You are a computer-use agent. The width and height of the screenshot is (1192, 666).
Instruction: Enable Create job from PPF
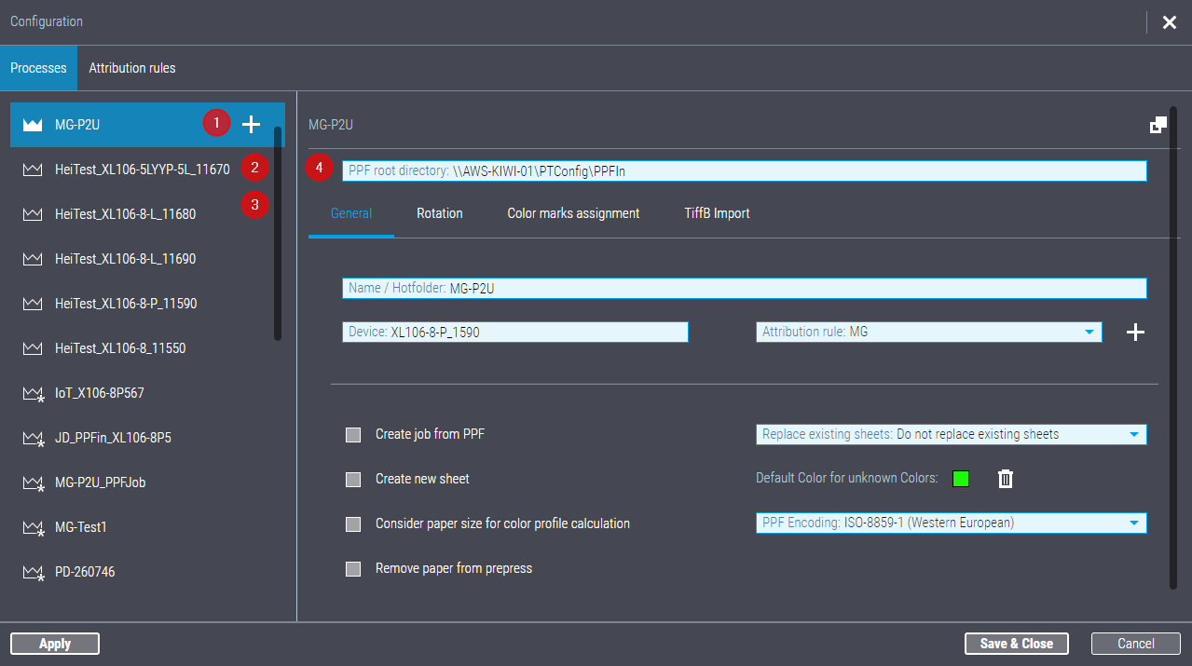coord(353,434)
